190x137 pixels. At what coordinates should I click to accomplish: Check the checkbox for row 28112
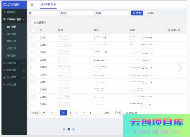pyautogui.click(x=33, y=45)
